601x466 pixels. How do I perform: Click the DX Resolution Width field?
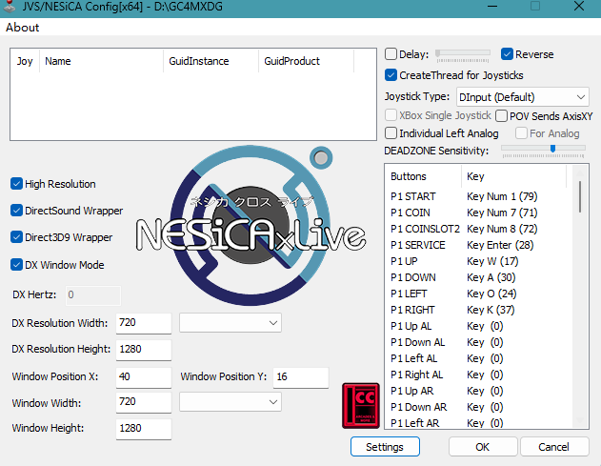click(x=144, y=323)
